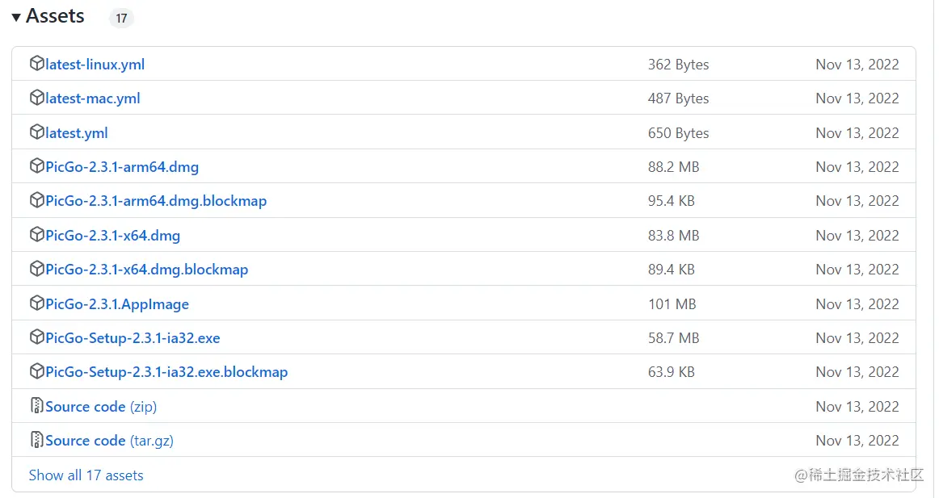
Task: Download Source code (tar.gz)
Action: pos(110,441)
